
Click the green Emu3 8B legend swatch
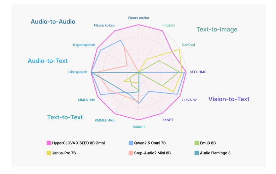[197, 143]
